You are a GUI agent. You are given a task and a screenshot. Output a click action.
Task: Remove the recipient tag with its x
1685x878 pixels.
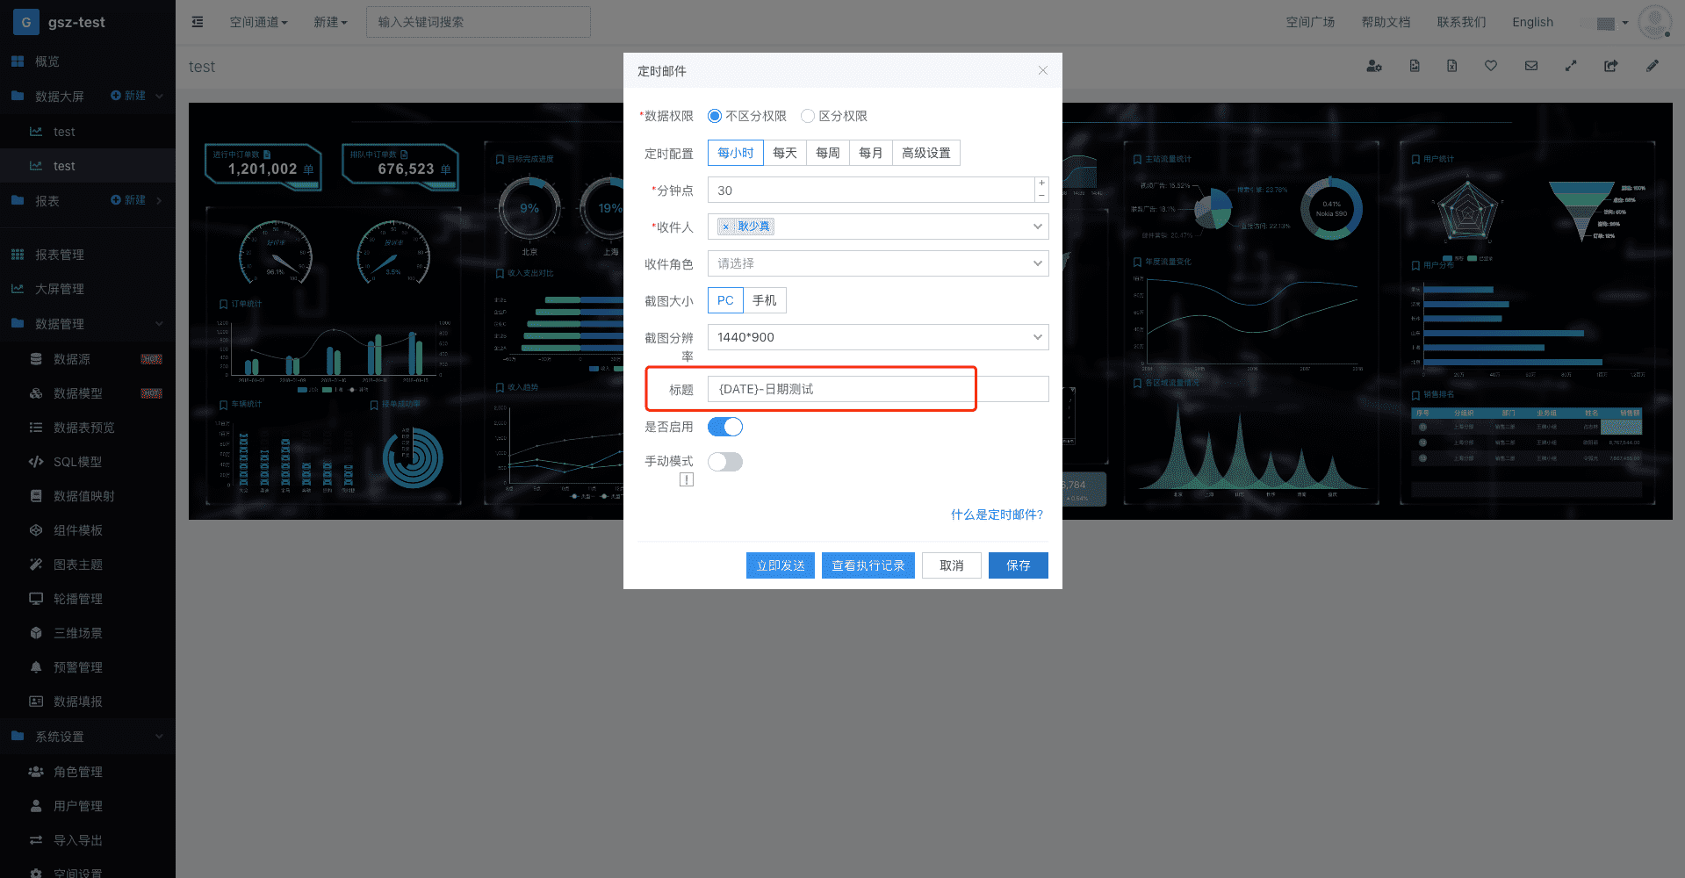725,227
